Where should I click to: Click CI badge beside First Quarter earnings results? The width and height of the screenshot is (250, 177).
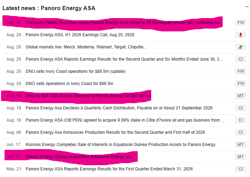241,169
